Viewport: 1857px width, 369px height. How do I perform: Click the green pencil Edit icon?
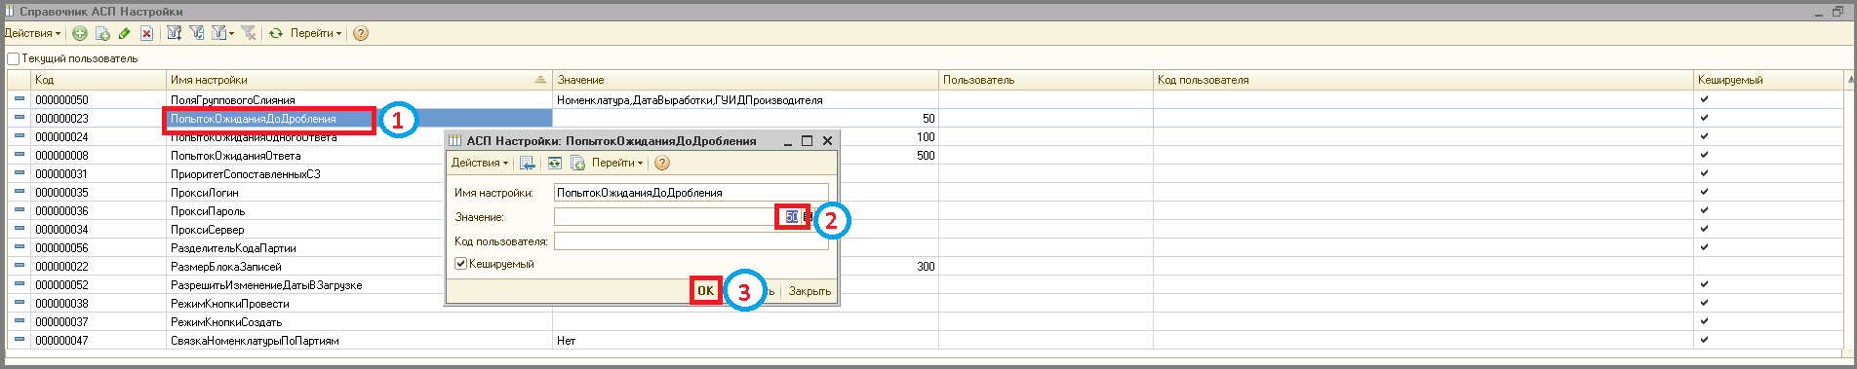coord(124,33)
